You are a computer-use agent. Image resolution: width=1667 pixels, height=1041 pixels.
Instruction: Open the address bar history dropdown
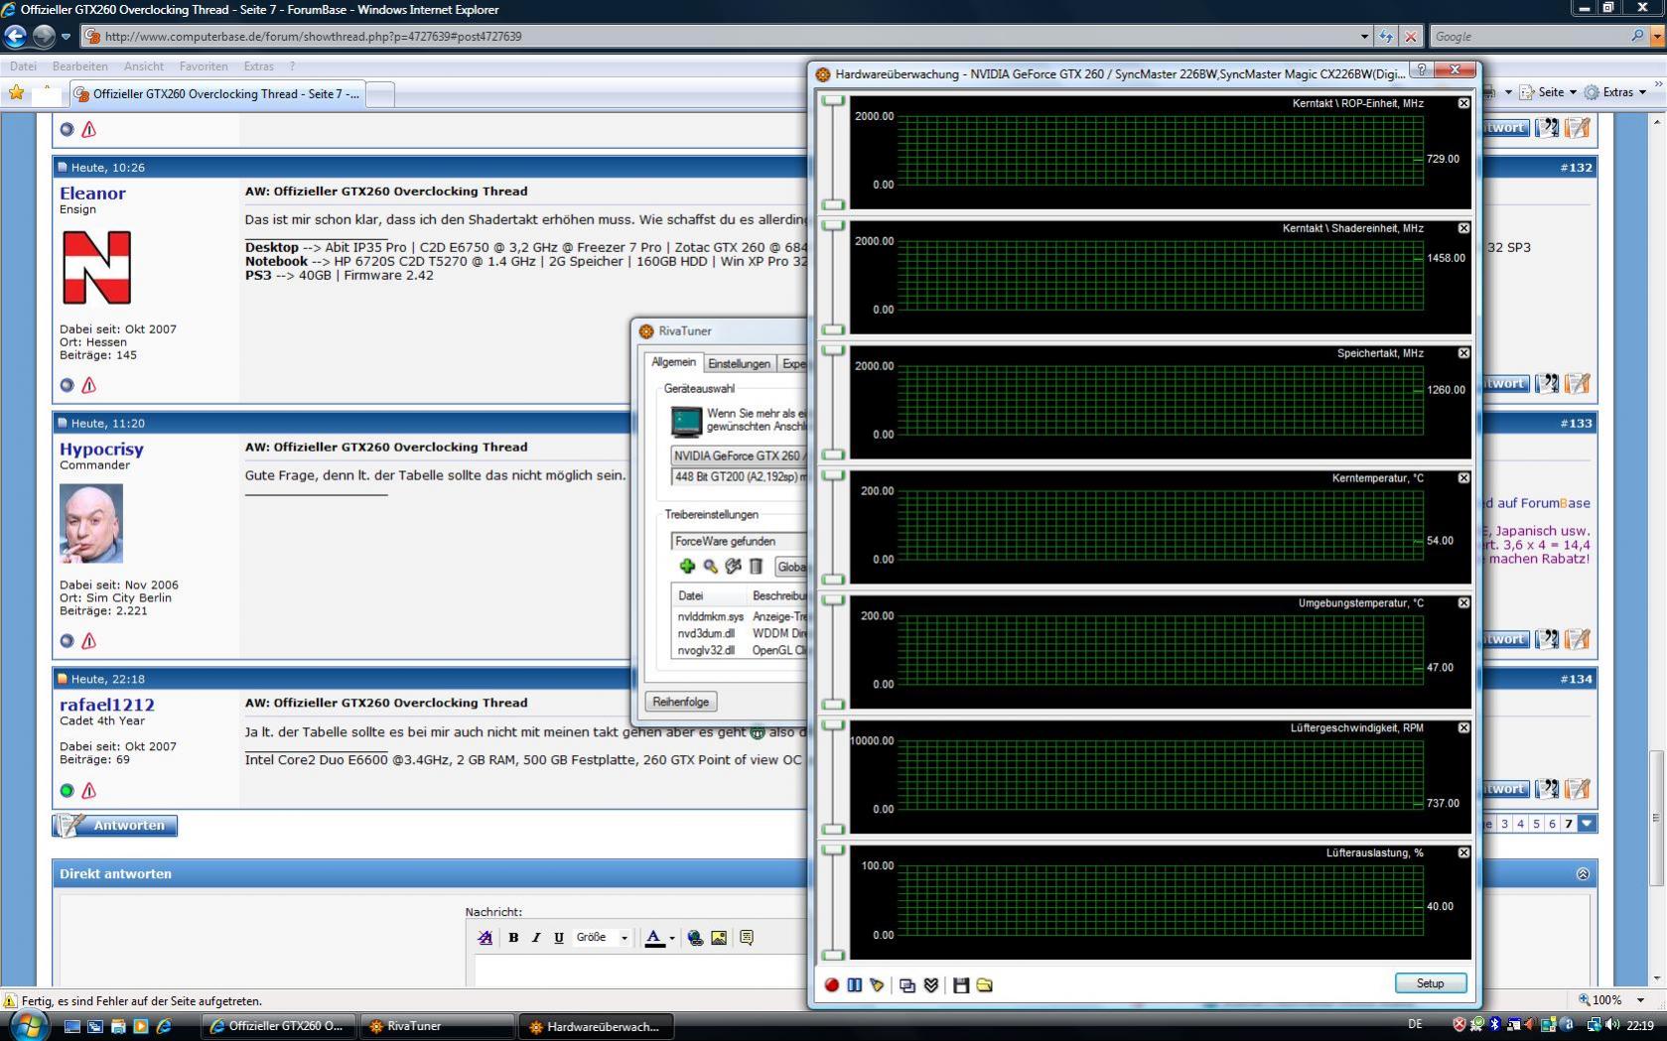pyautogui.click(x=1364, y=37)
